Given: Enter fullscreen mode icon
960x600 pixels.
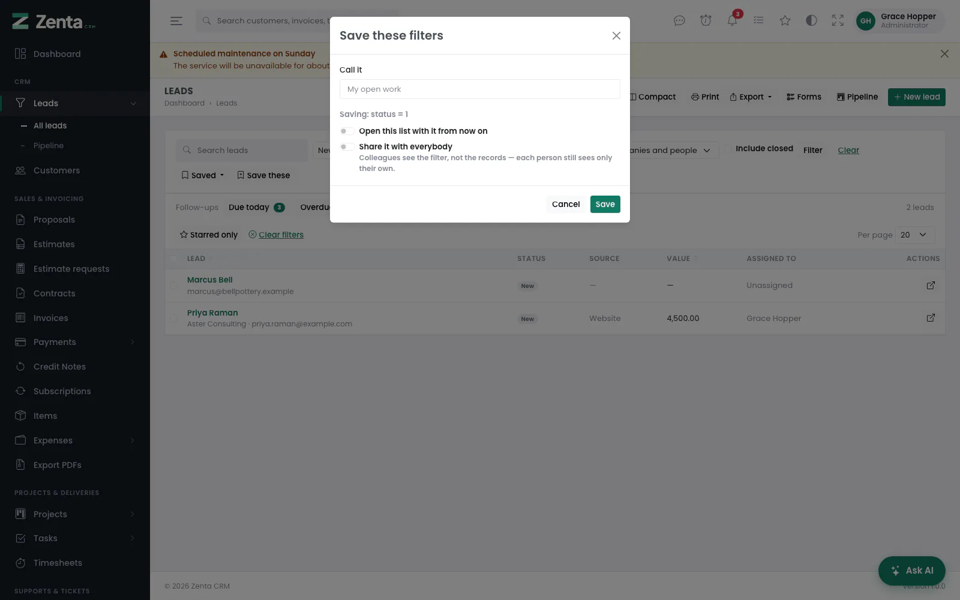Looking at the screenshot, I should coord(838,21).
